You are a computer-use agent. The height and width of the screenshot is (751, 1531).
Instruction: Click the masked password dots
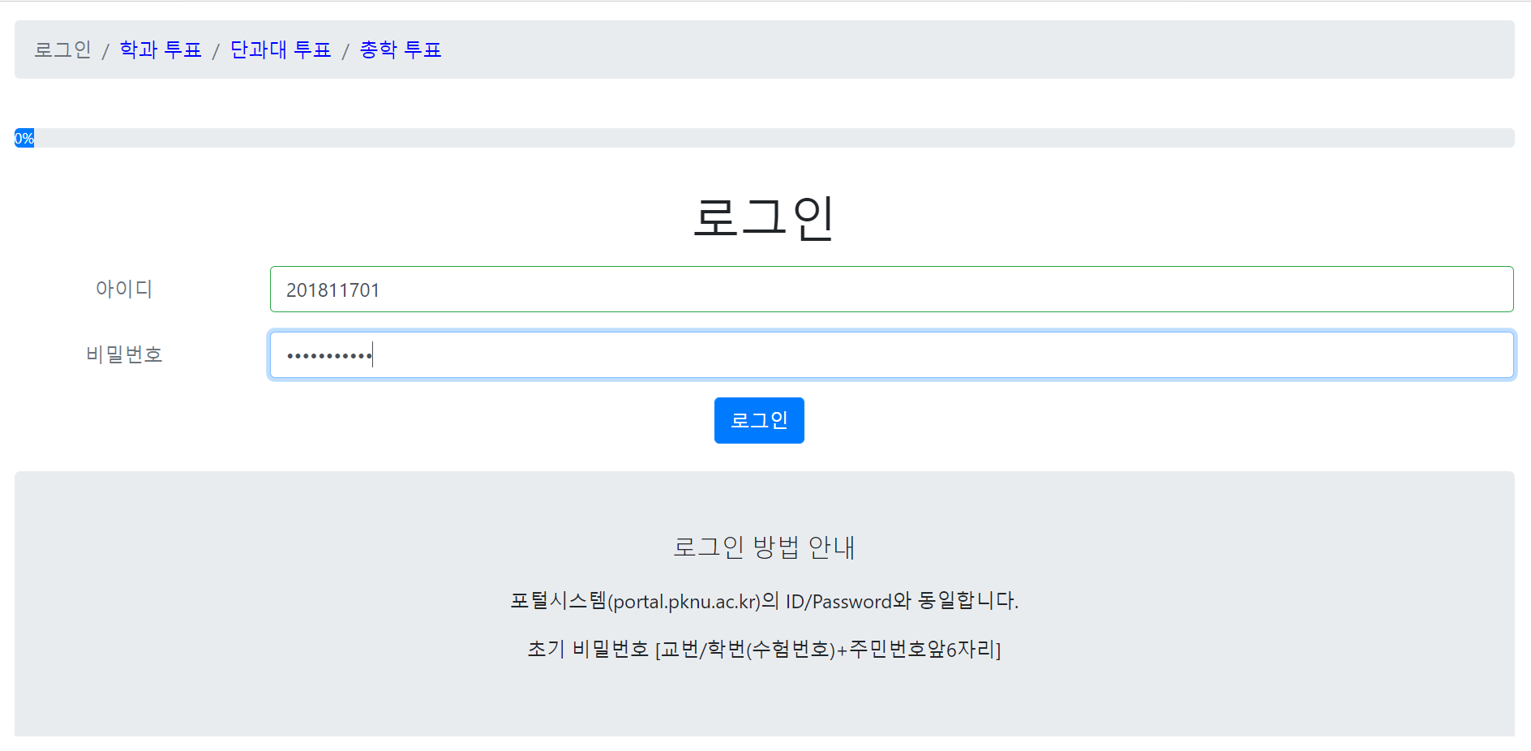328,355
